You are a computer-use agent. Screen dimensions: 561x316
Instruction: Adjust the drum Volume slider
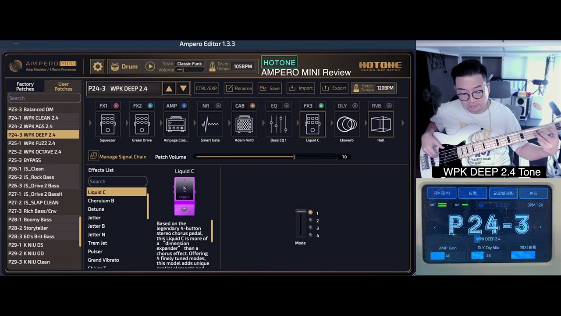point(190,70)
